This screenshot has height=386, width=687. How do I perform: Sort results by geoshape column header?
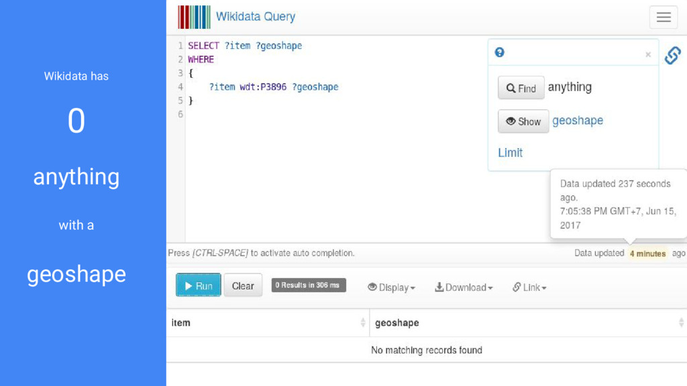tap(529, 322)
